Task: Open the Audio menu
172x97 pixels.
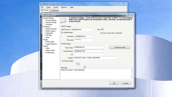Action: point(56,7)
